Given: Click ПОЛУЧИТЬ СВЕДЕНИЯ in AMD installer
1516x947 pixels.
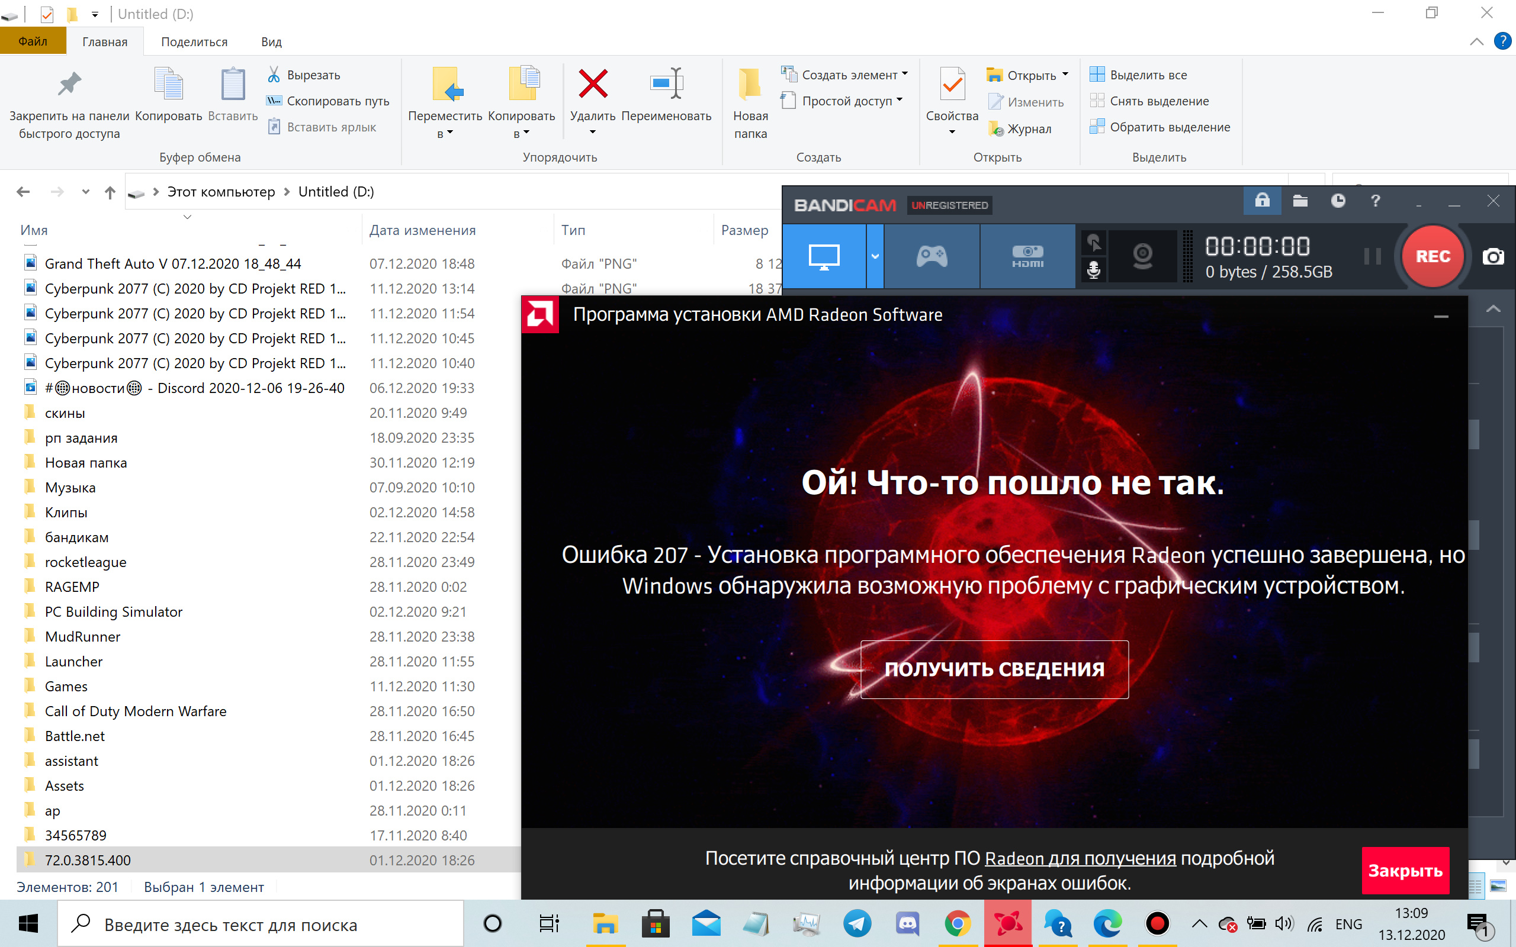Looking at the screenshot, I should (x=994, y=669).
